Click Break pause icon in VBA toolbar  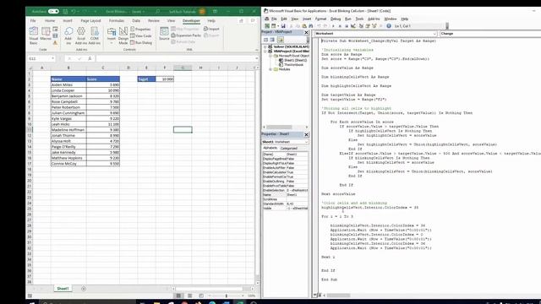point(340,26)
